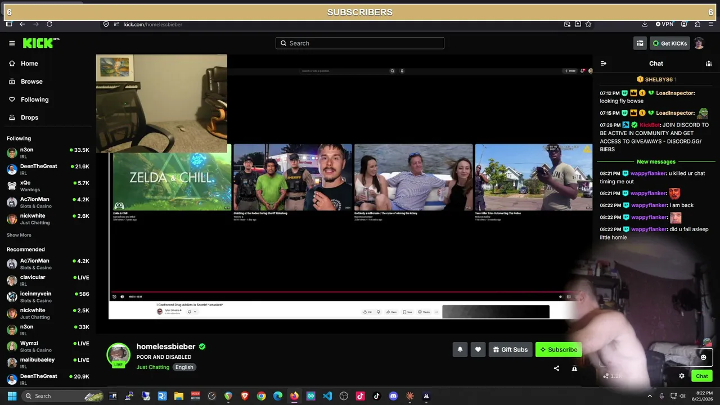Open Visual Studio Code from the taskbar
720x405 pixels.
coord(327,396)
